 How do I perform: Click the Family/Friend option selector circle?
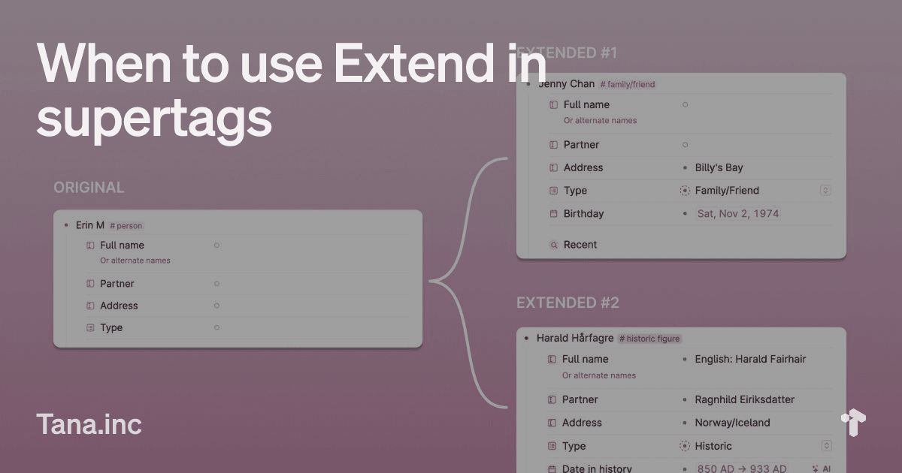point(685,191)
